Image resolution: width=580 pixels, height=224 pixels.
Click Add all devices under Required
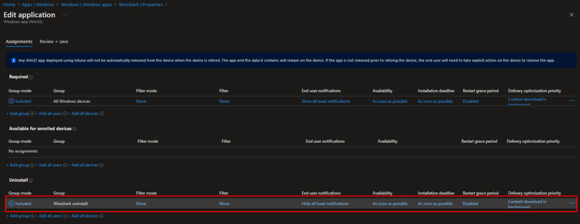coord(83,113)
